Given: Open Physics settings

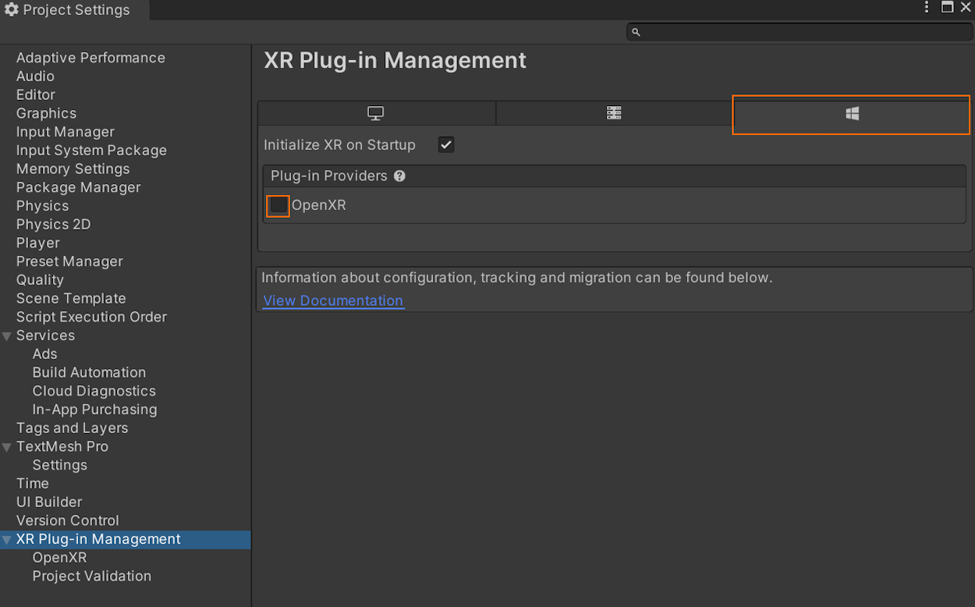Looking at the screenshot, I should click(x=42, y=206).
